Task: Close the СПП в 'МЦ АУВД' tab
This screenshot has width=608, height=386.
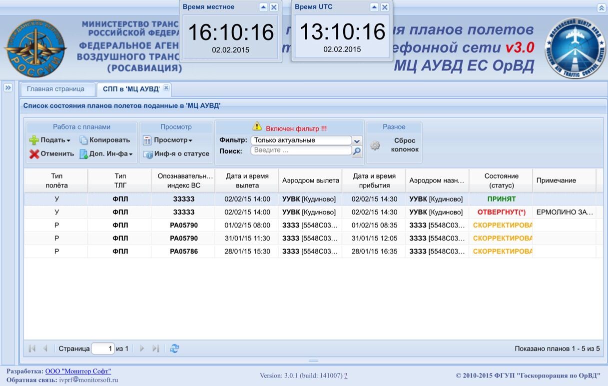Action: [x=166, y=88]
